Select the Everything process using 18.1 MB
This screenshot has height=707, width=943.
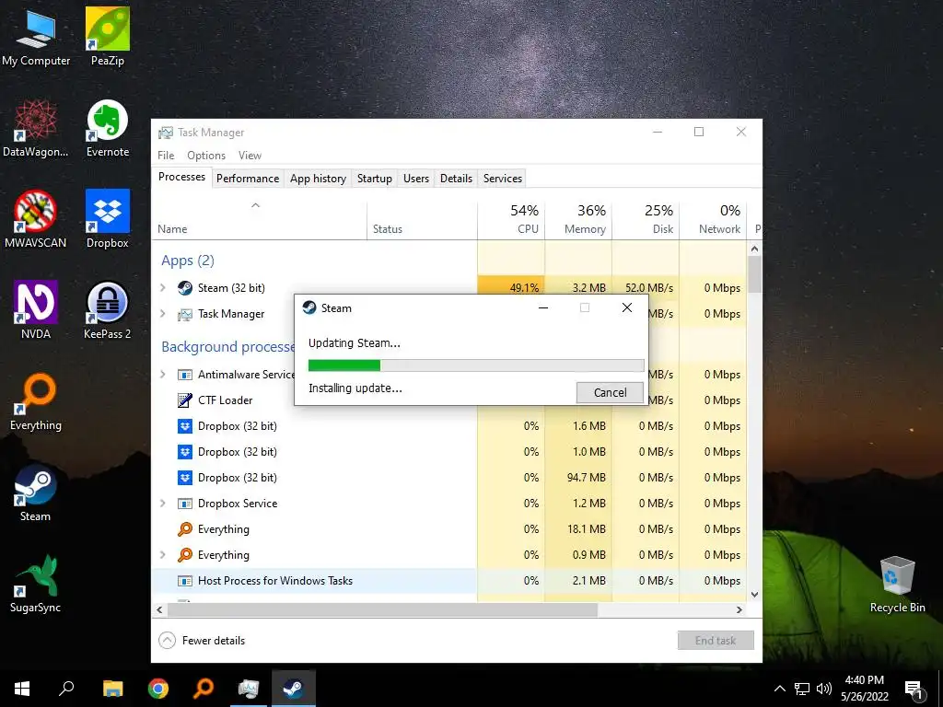pos(449,529)
